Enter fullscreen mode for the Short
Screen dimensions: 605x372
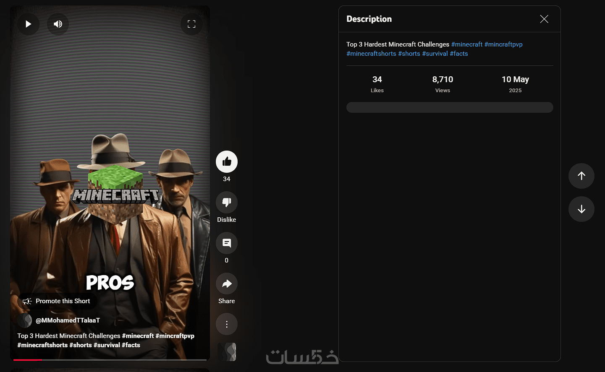click(191, 24)
